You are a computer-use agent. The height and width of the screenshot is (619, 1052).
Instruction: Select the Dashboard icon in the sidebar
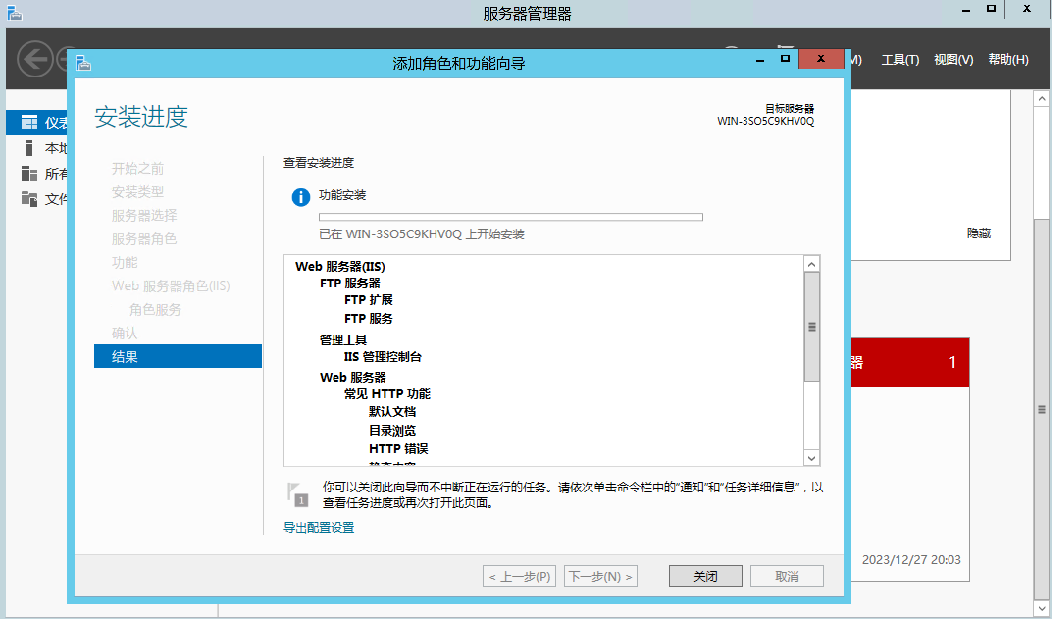pyautogui.click(x=29, y=122)
